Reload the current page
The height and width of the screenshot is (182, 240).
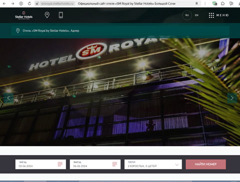tap(29, 3)
